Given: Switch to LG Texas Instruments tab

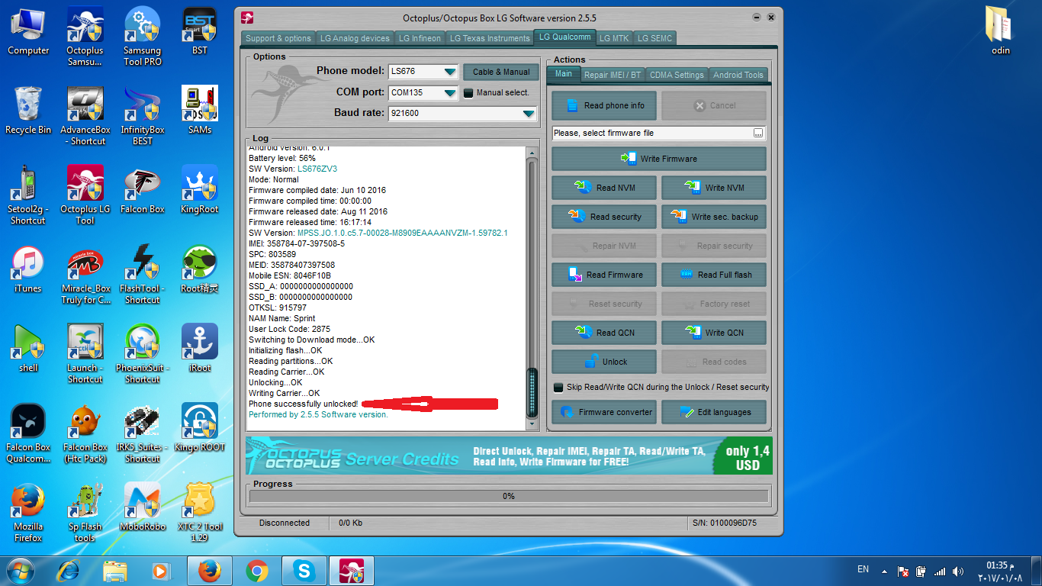Looking at the screenshot, I should pos(490,38).
